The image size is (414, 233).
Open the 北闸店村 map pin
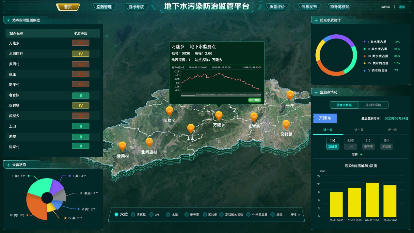coord(149,142)
